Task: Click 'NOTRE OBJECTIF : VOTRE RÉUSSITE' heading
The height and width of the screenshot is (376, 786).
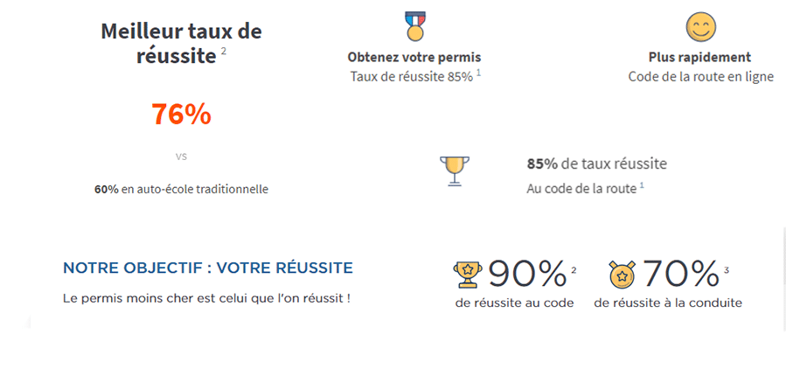Action: (208, 268)
